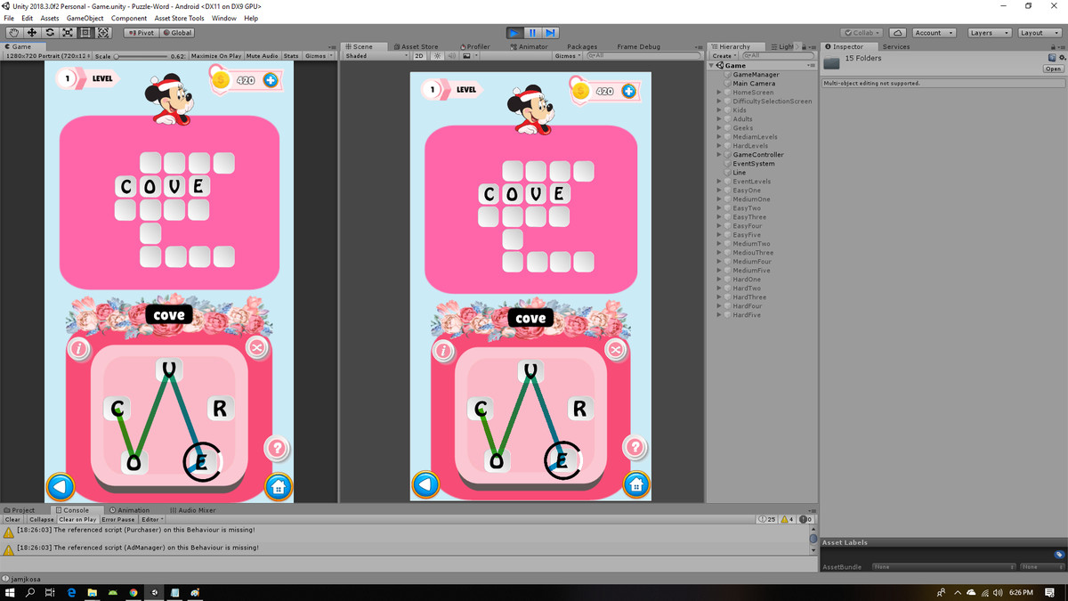Activate the Rect Transform tool
The image size is (1068, 601).
85,33
